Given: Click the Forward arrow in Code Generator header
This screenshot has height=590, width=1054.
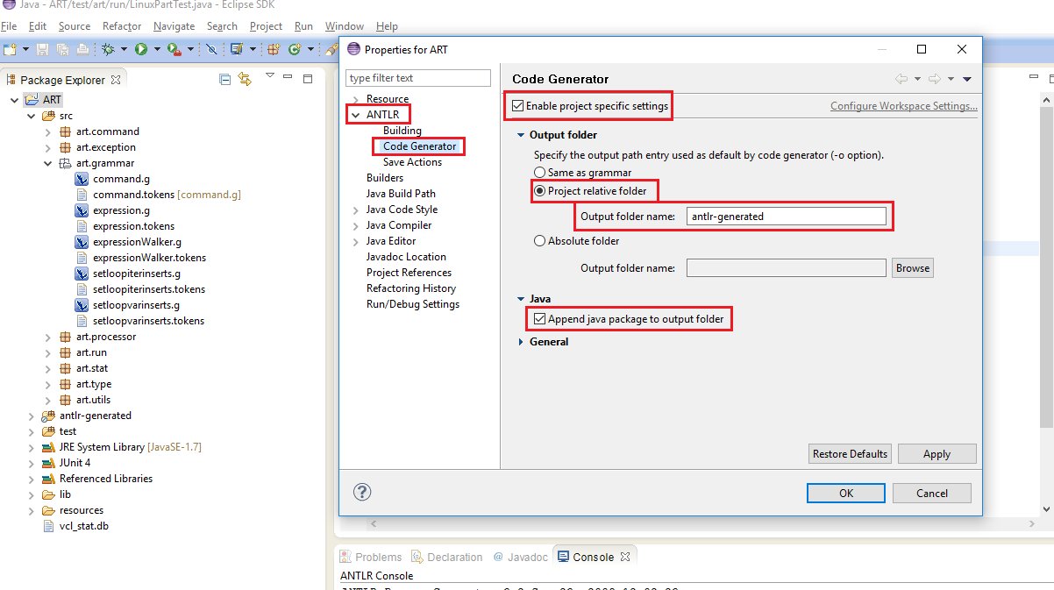Looking at the screenshot, I should (935, 79).
